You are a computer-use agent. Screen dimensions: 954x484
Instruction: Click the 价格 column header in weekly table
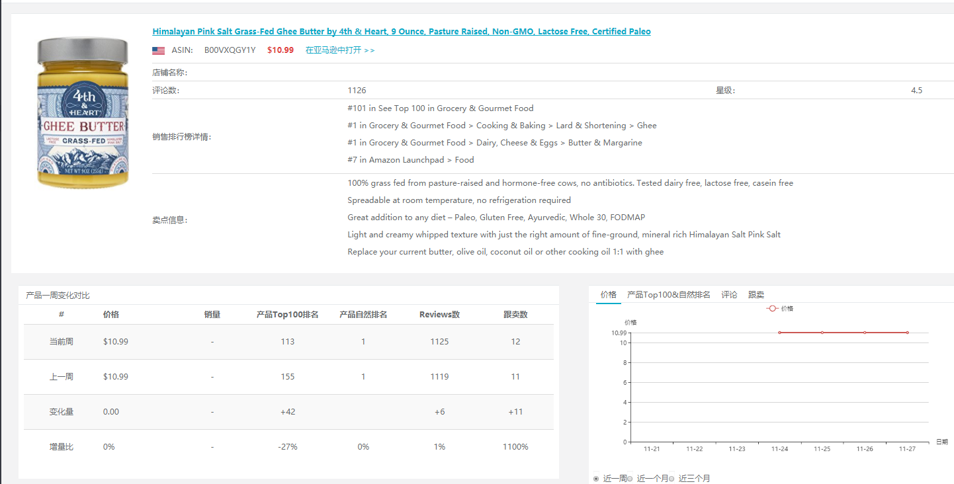111,315
